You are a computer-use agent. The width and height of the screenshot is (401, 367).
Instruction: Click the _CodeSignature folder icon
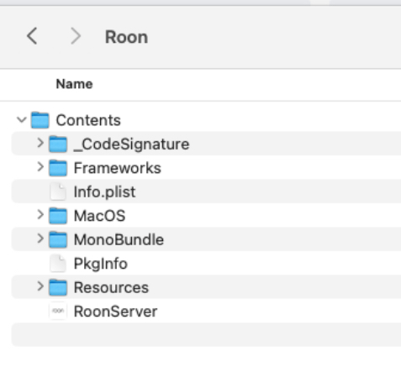58,144
